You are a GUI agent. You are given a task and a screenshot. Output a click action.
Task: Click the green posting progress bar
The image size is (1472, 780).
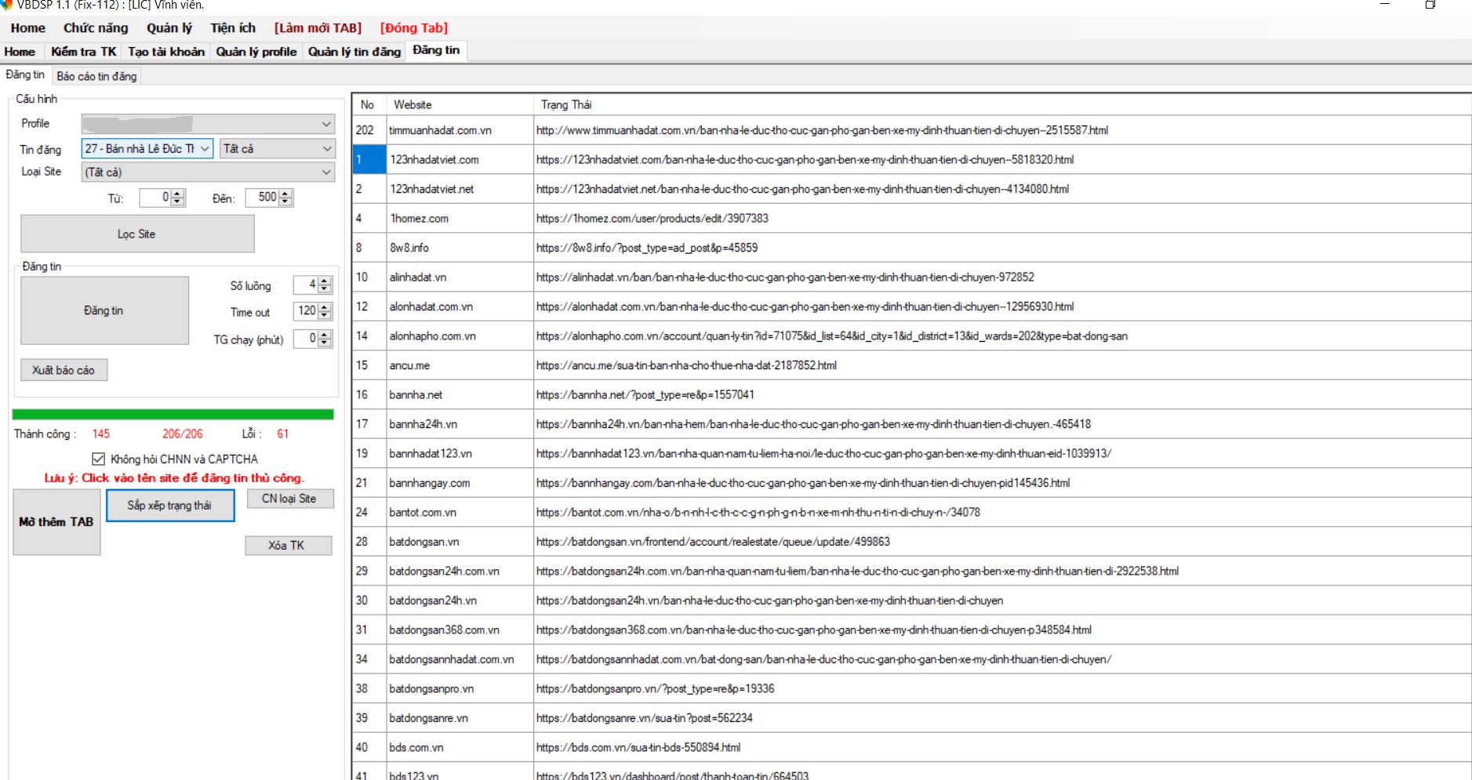click(173, 414)
